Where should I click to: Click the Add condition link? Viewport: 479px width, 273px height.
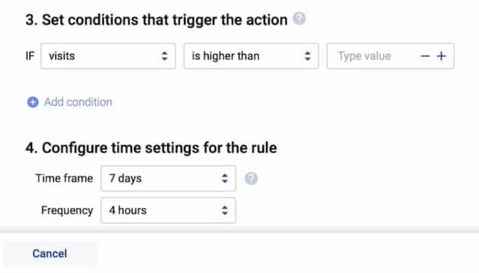[78, 102]
